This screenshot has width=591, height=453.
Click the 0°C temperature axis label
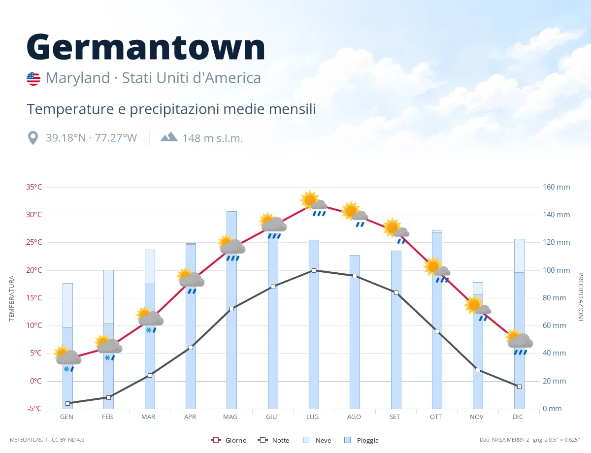(36, 381)
